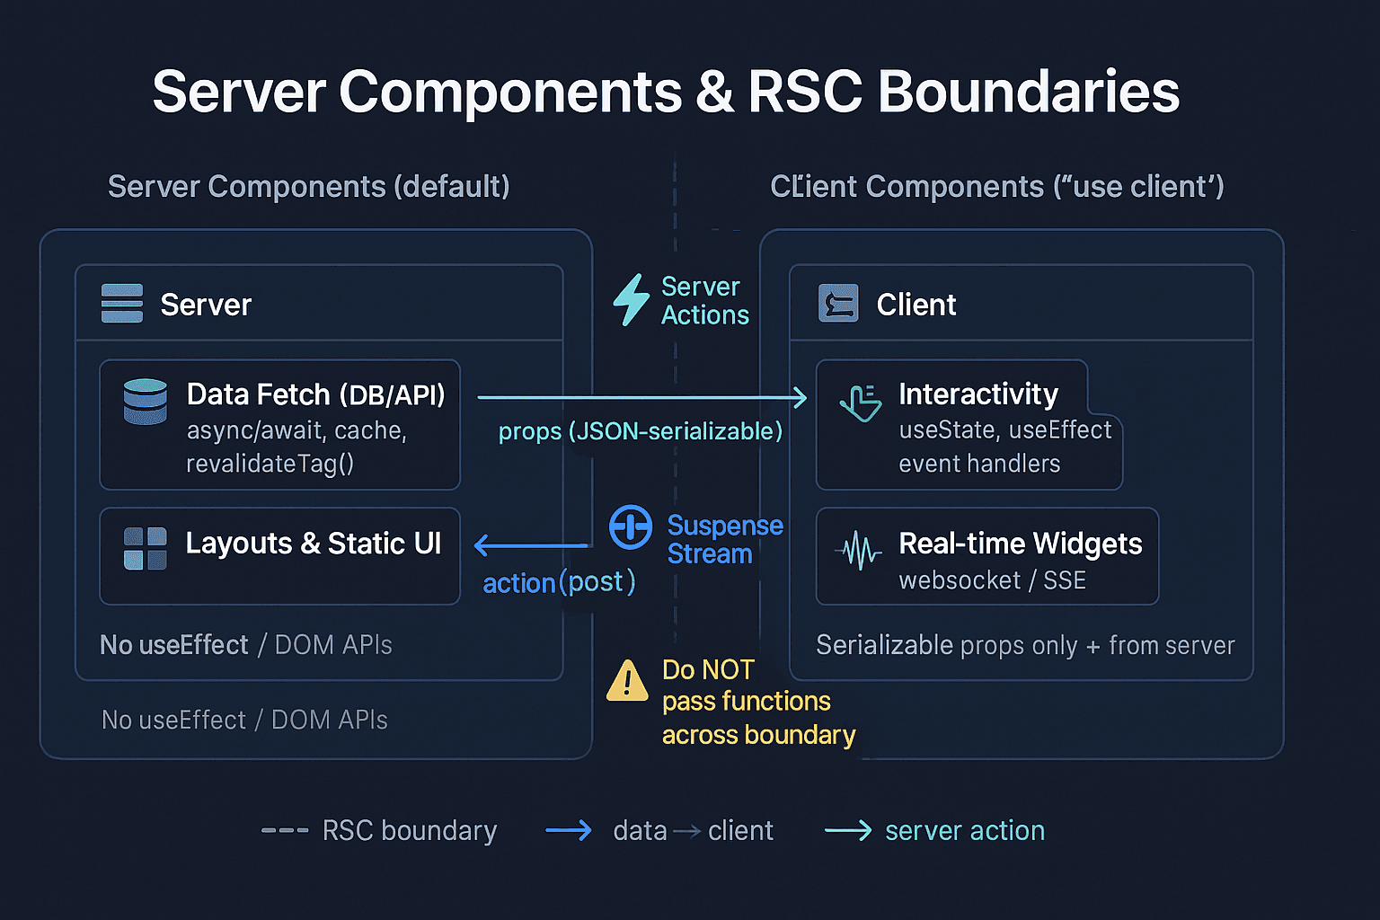
Task: Click the teal legend arrow before server action
Action: pyautogui.click(x=848, y=831)
